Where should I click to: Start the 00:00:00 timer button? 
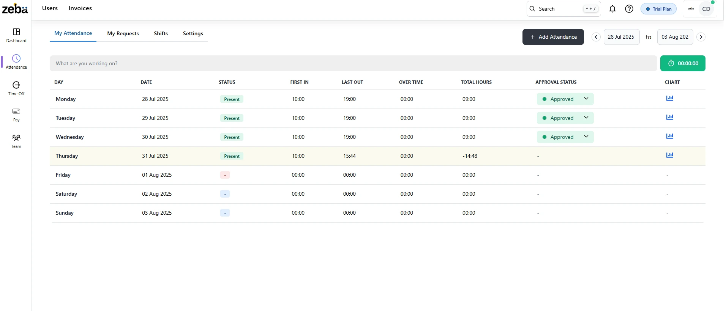point(683,63)
